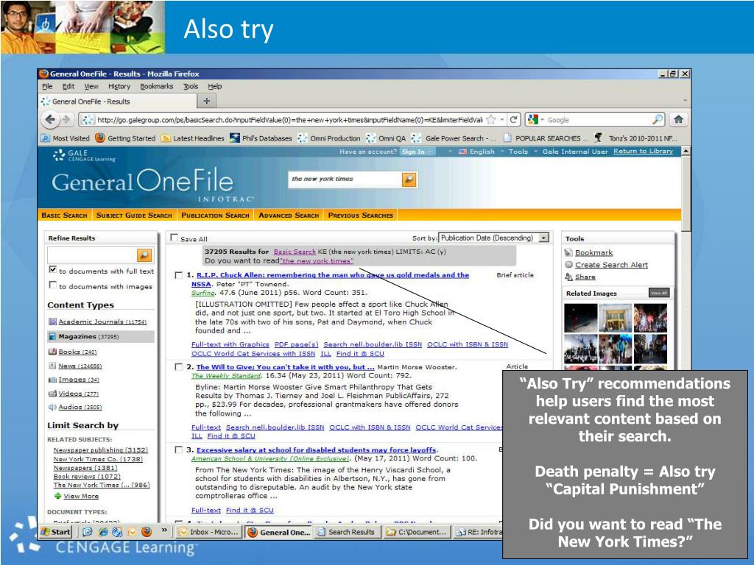Select checkbox for result 1 R.I.P. Chuck Allen
The height and width of the screenshot is (565, 754).
(x=178, y=275)
